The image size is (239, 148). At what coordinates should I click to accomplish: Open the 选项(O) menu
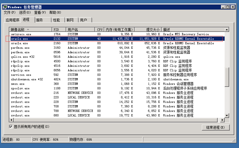[25, 12]
